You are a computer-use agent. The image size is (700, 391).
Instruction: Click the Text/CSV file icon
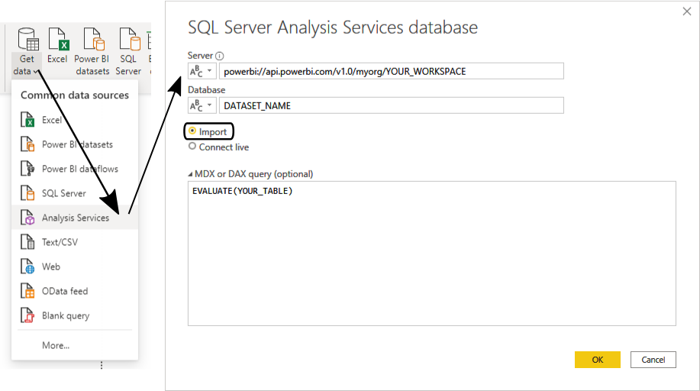[27, 242]
